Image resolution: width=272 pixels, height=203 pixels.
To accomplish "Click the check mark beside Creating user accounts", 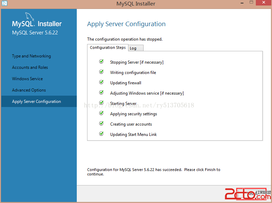I will point(101,123).
